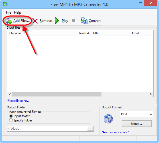Maximize the converter window

click(140, 3)
